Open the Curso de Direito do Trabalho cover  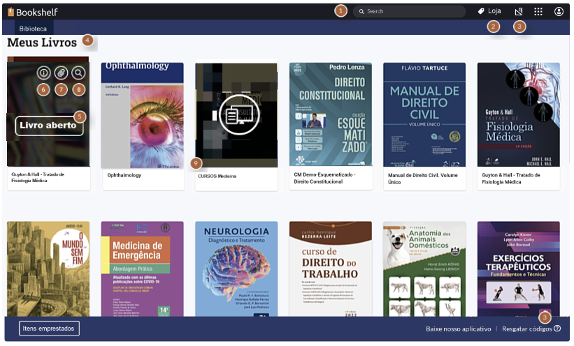331,269
